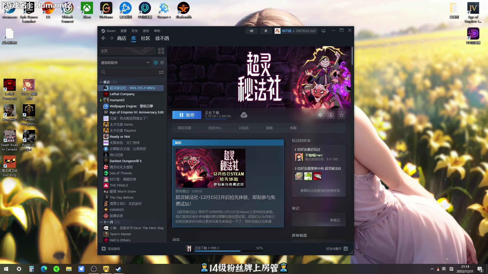The height and width of the screenshot is (274, 488).
Task: Open Steam notifications bell
Action: coord(266,31)
